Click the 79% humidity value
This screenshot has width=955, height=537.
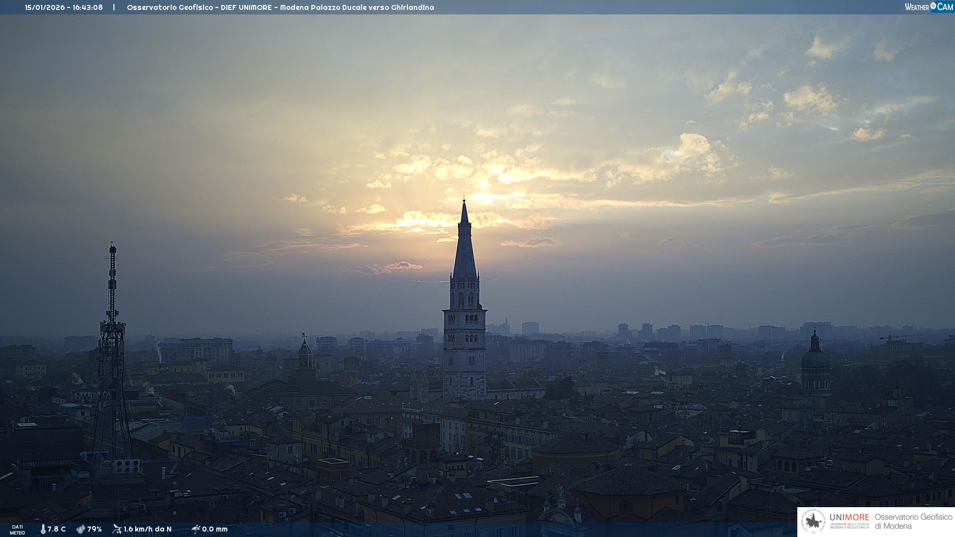[x=95, y=529]
